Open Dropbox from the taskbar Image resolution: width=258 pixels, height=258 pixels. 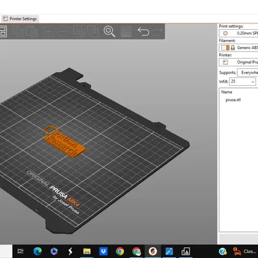pyautogui.click(x=103, y=251)
